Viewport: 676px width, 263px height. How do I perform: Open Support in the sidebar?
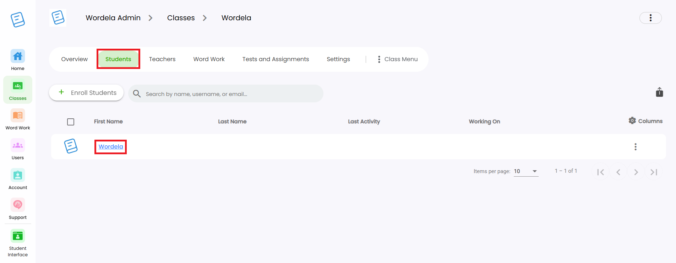coord(18,209)
